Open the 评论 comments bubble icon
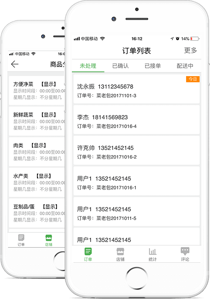This screenshot has height=299, width=210. [185, 251]
